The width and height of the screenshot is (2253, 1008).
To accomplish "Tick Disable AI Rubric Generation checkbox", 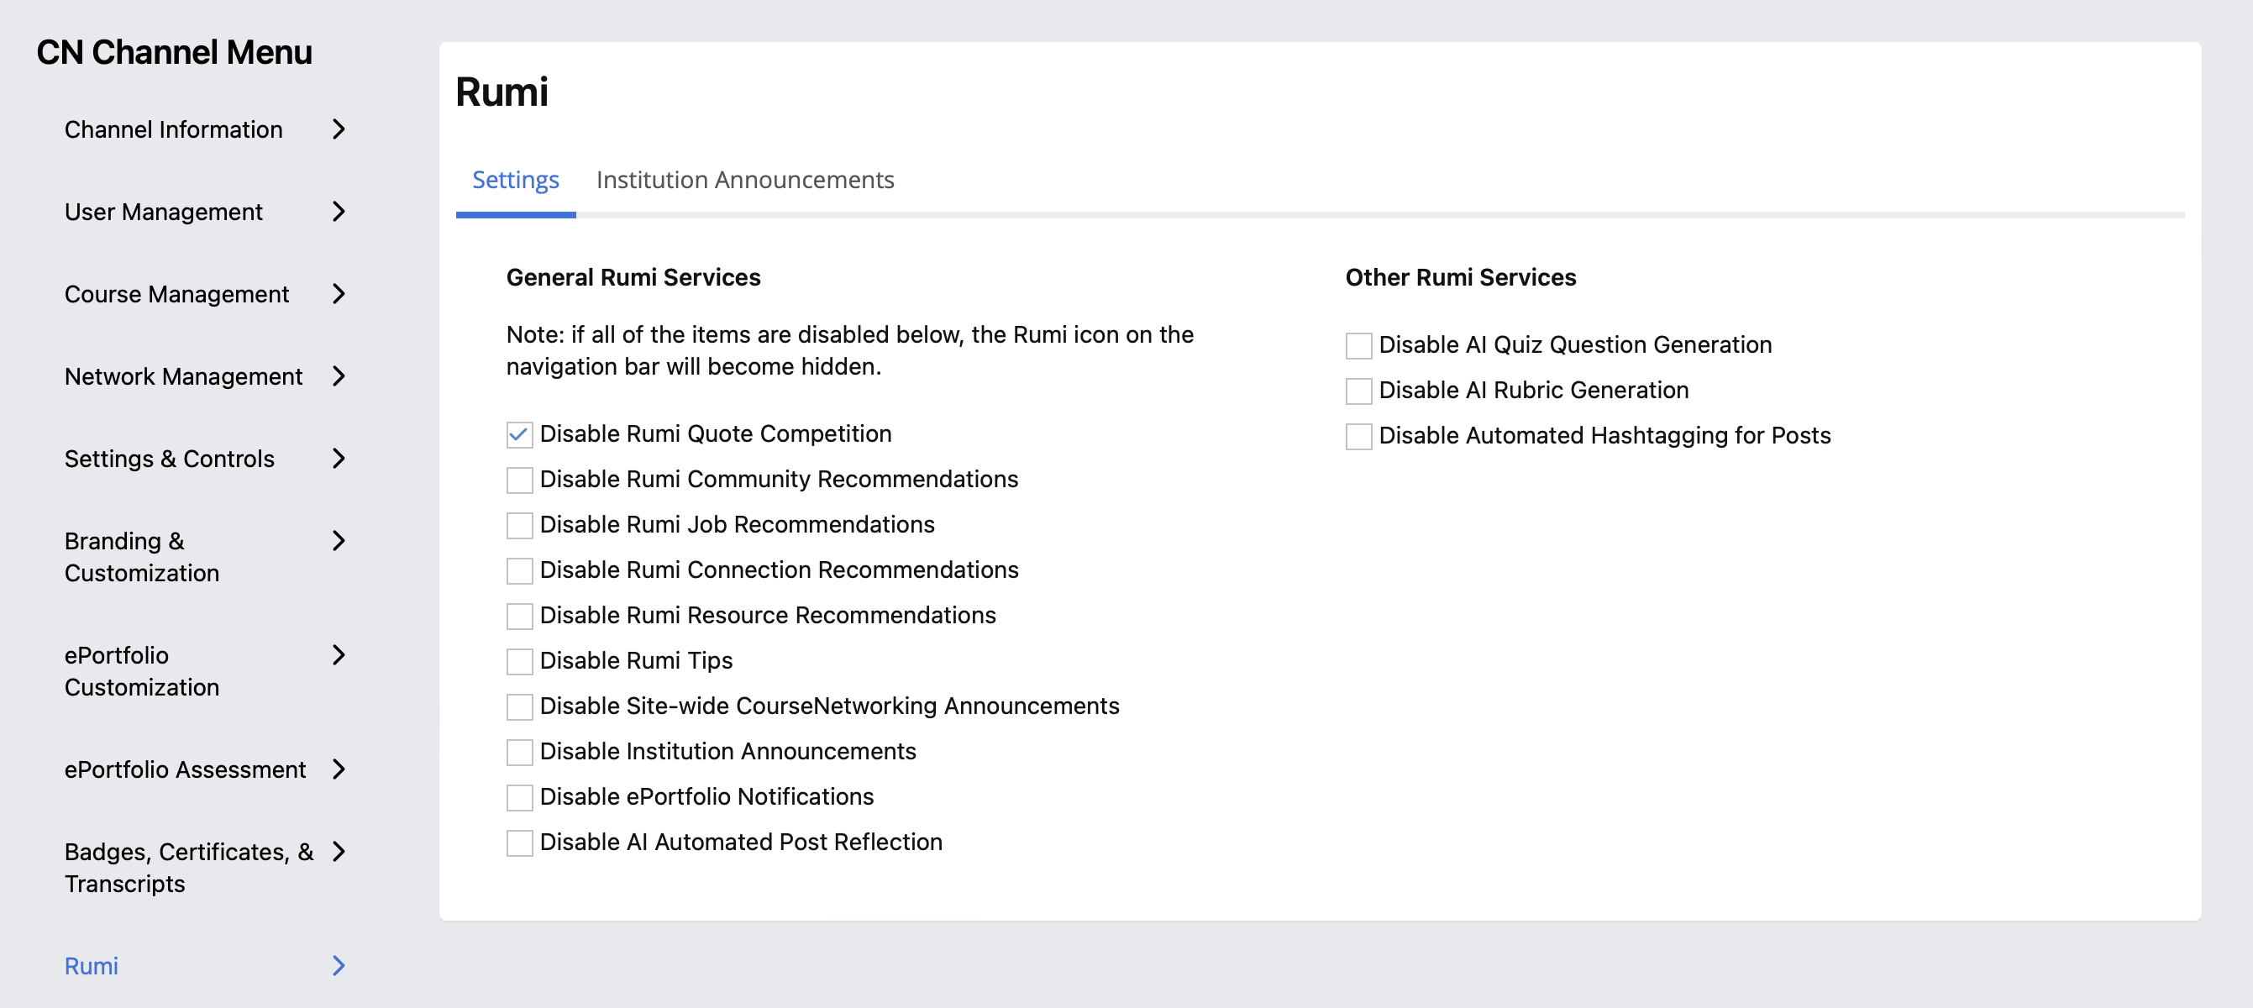I will pos(1358,391).
